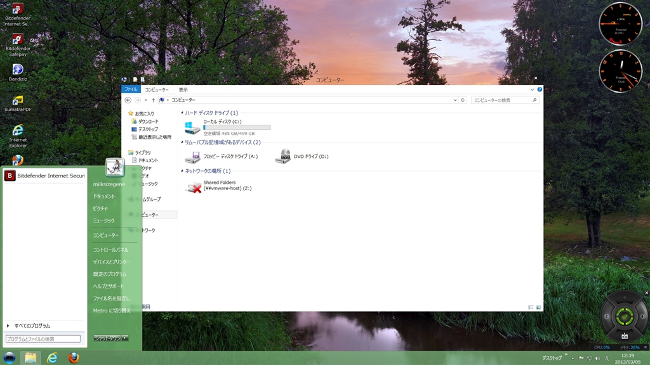Click Bitdefender Internet Security in Start menu
Image resolution: width=650 pixels, height=365 pixels.
click(45, 176)
